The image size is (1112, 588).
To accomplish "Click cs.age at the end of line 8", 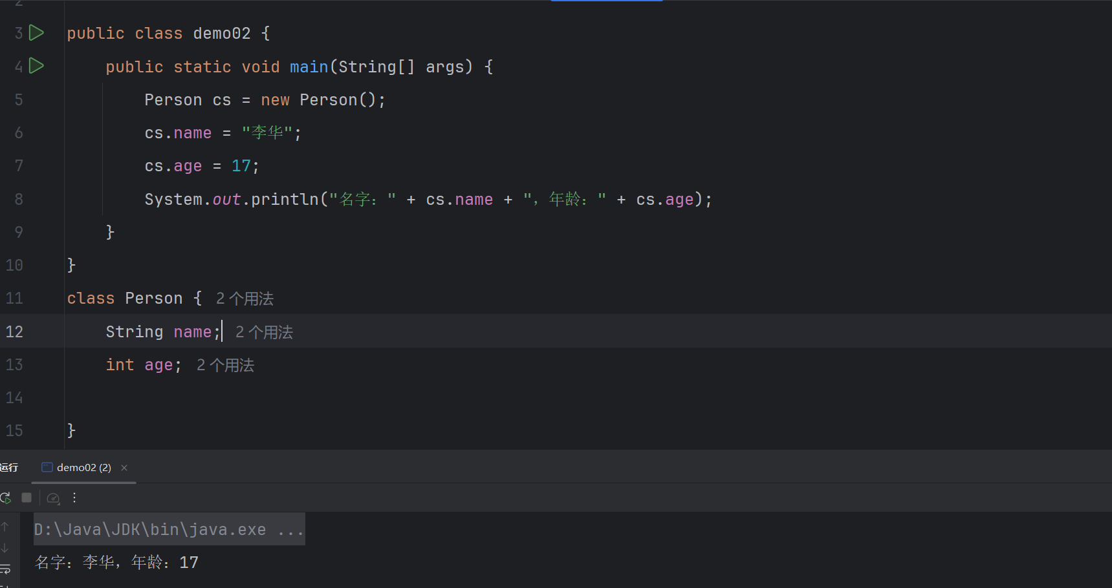I will 664,199.
